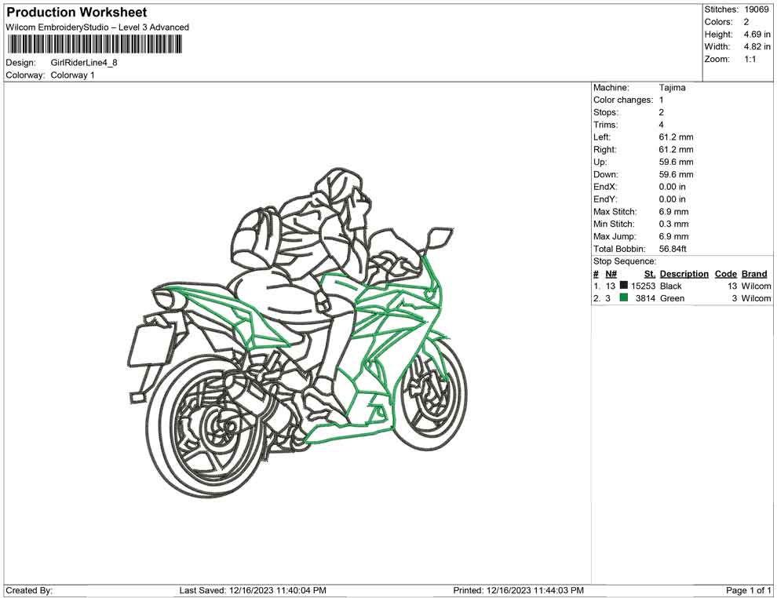Click the Total Bobbin value 56.84ft

pos(673,249)
